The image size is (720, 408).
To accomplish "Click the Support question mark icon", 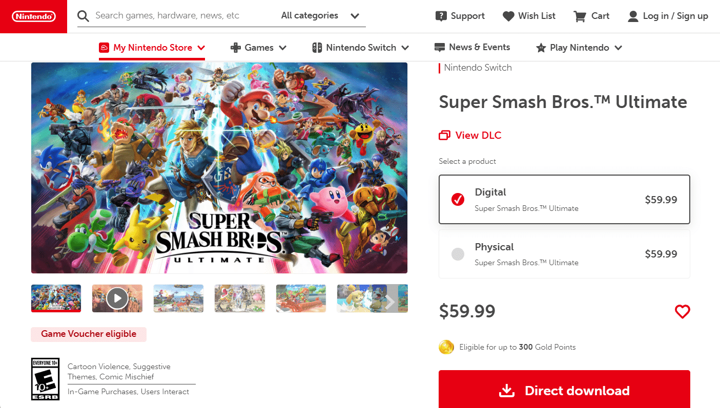I will [442, 16].
